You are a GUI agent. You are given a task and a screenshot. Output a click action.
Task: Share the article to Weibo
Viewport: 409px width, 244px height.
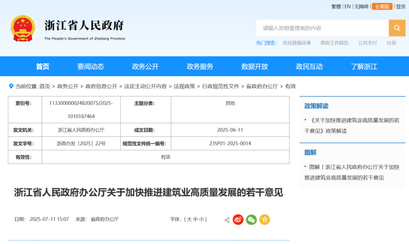click(238, 219)
